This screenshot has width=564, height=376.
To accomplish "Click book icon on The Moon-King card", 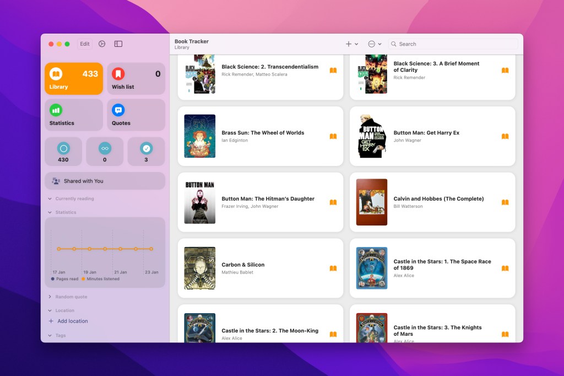I will coord(333,334).
